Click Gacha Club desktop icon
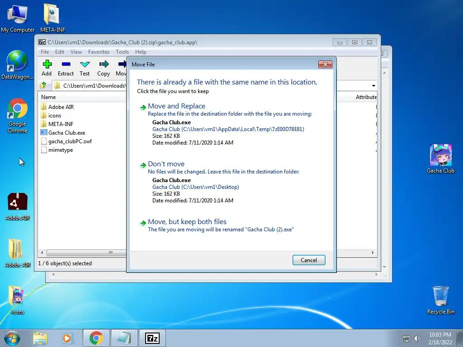This screenshot has height=347, width=463. (440, 159)
